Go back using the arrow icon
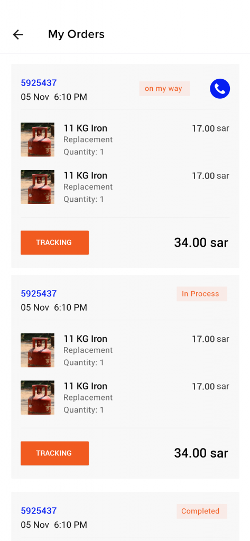 tap(18, 34)
